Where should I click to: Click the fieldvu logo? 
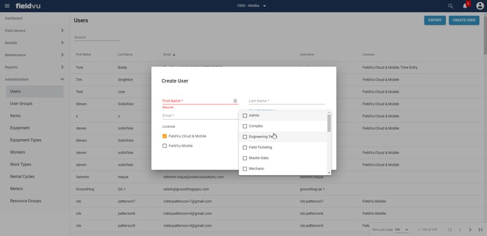(x=28, y=6)
